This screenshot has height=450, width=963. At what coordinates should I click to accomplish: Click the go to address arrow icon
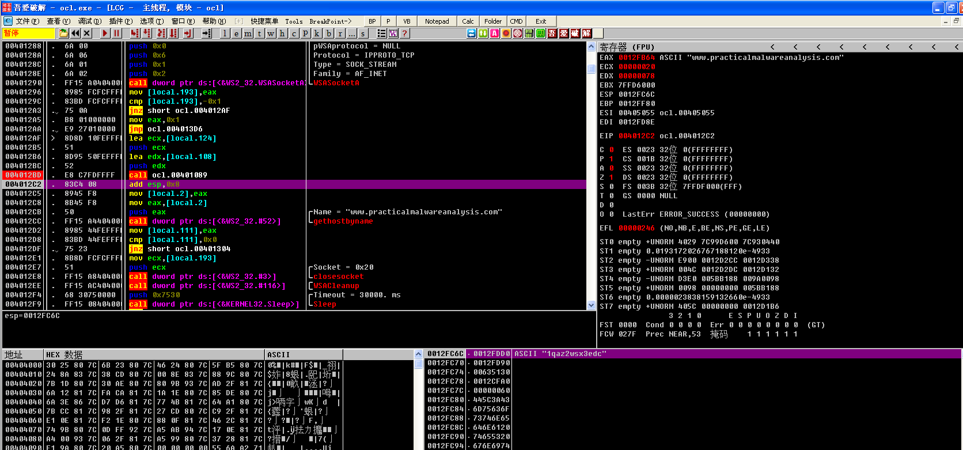pos(207,33)
